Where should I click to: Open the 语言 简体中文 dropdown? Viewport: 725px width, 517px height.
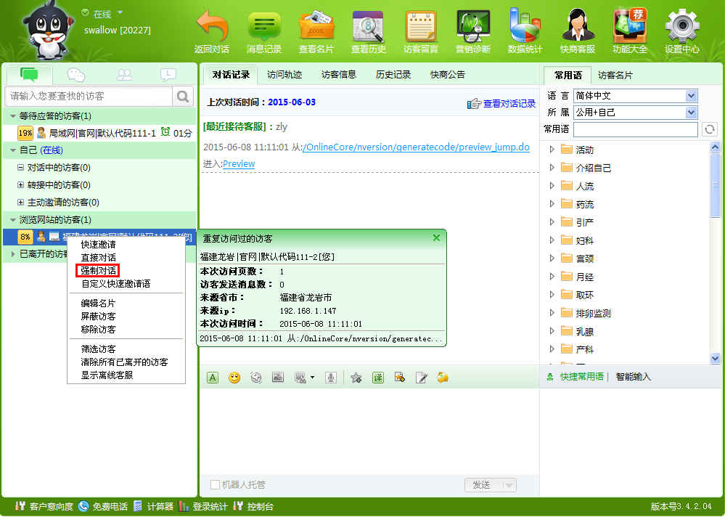point(691,96)
